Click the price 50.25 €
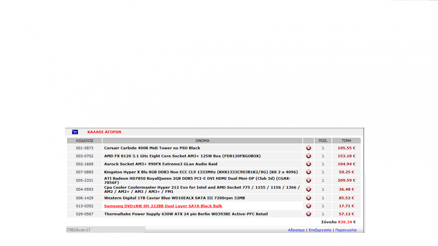This screenshot has height=246, width=438. tap(347, 172)
